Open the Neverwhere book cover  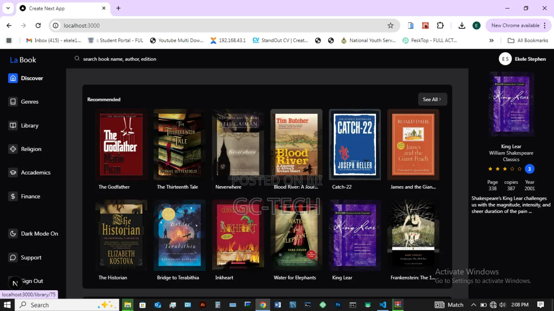pos(238,144)
